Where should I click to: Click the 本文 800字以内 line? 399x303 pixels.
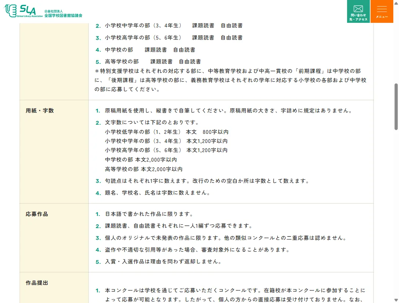click(x=167, y=132)
